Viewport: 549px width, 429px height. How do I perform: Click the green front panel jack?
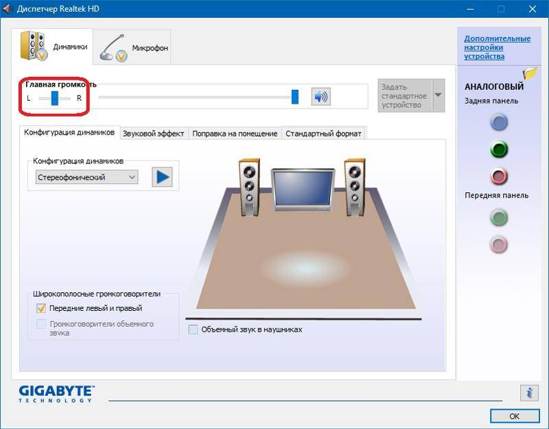(499, 218)
